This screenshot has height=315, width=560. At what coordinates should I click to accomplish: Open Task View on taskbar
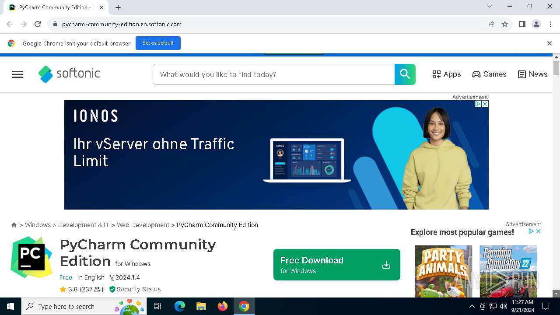coord(157,306)
